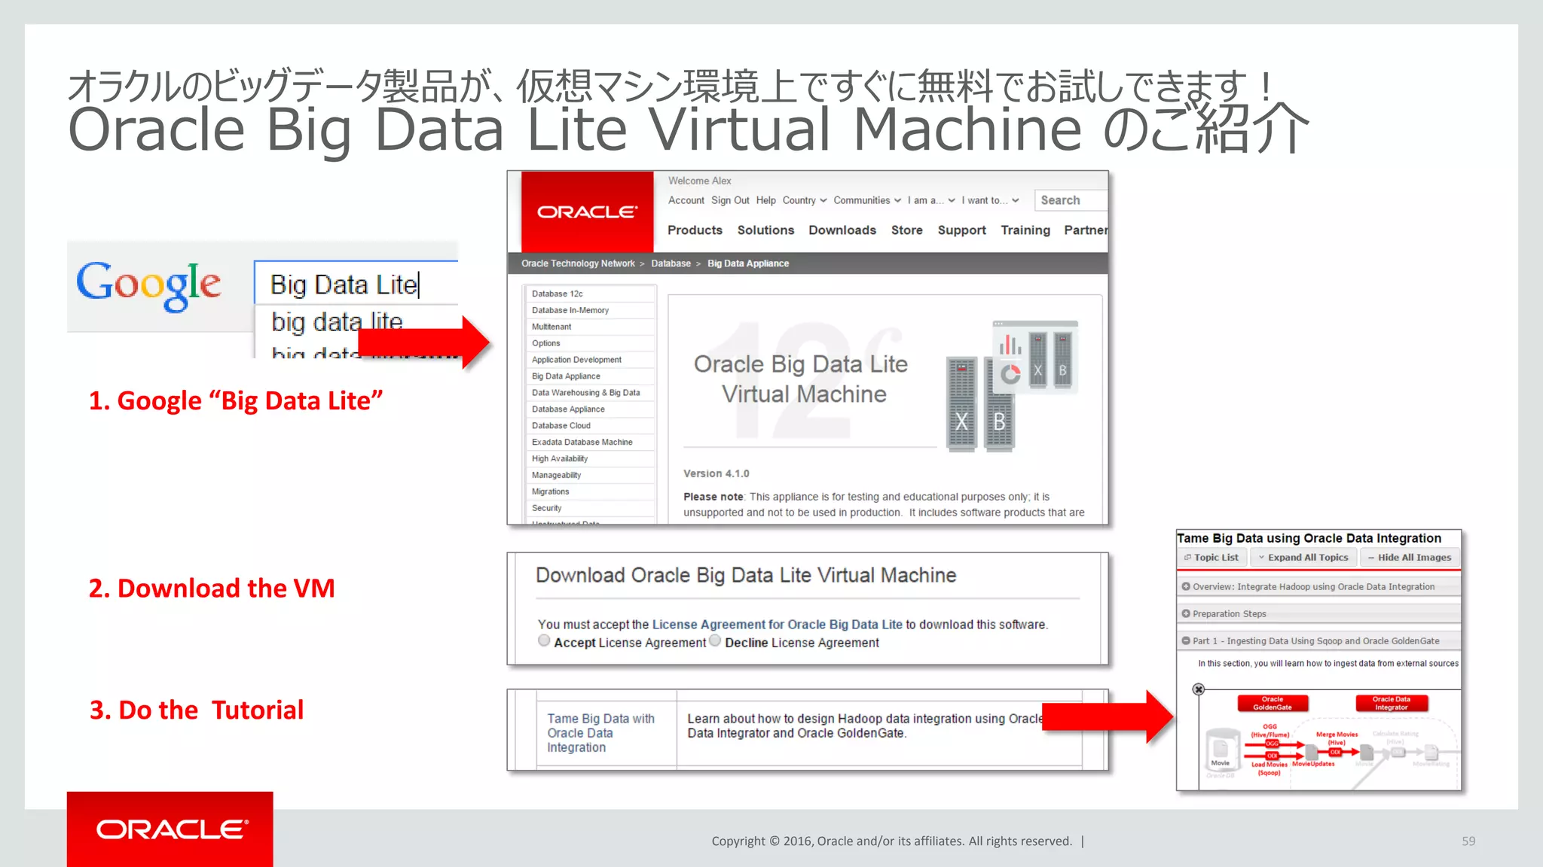Click the Google search box containing Big Data Lite
Viewport: 1543px width, 867px height.
click(356, 283)
